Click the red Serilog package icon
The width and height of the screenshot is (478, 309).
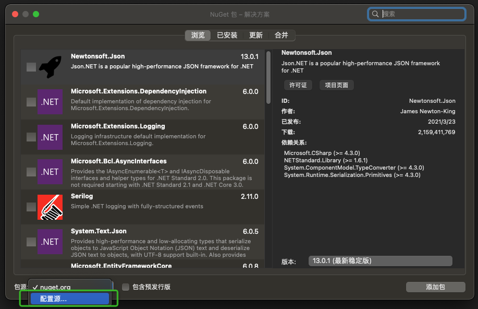pos(50,207)
